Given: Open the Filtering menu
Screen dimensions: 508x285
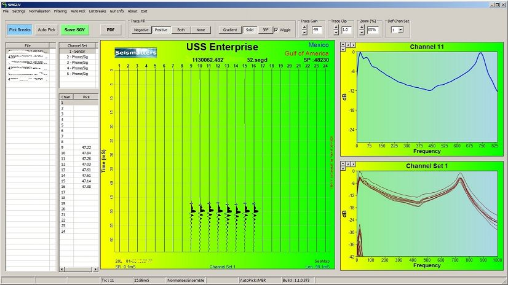Looking at the screenshot, I should 60,11.
